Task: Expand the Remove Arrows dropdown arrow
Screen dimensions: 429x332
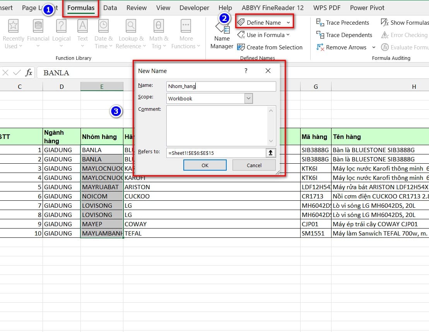Action: coord(374,47)
